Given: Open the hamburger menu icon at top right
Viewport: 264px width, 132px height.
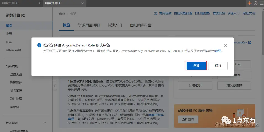Looking at the screenshot, I should click(x=262, y=3).
